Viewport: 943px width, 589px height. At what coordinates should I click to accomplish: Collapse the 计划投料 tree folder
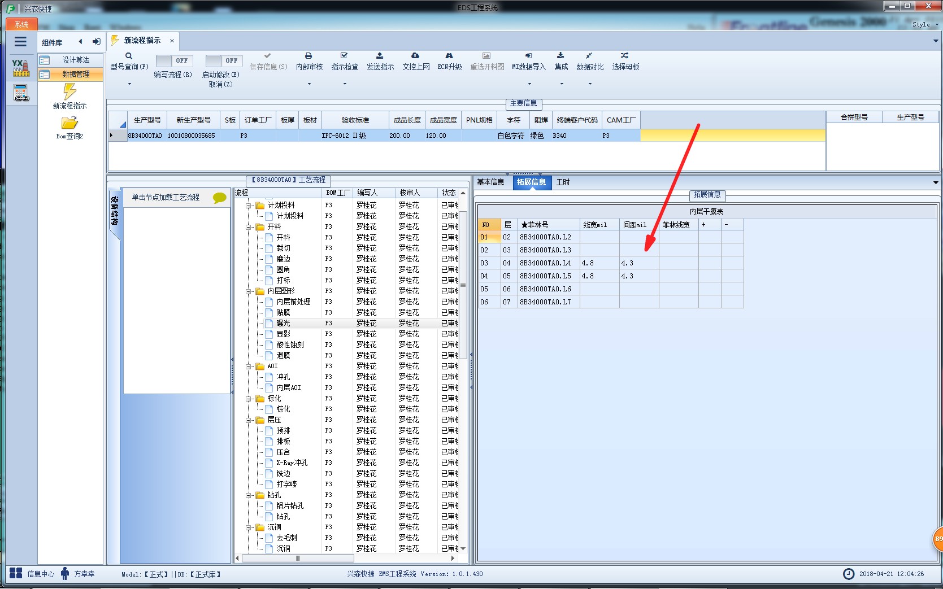(x=249, y=206)
